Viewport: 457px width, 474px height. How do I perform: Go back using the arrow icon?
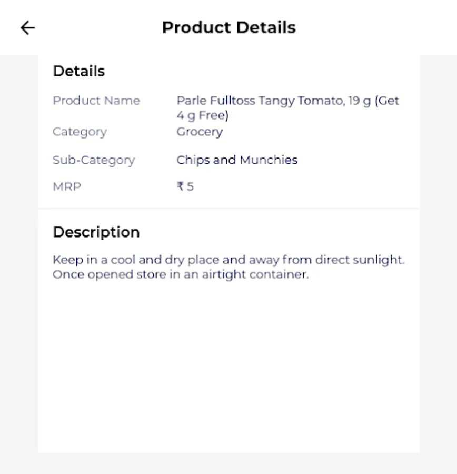[27, 28]
